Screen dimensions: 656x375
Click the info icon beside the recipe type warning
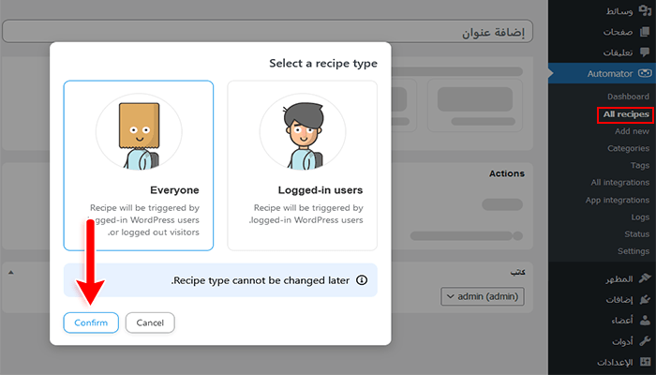point(362,280)
